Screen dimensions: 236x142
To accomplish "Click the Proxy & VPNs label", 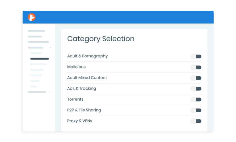I will click(80, 121).
